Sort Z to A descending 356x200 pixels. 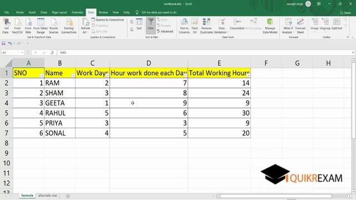(132, 29)
